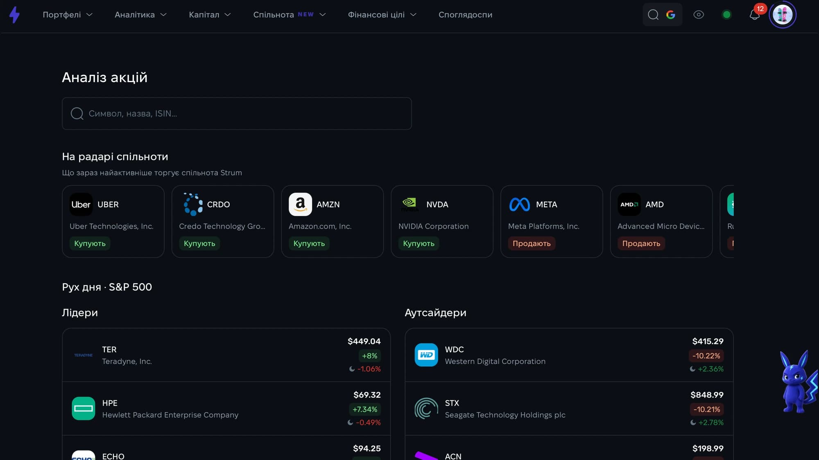Open the search magnifier in top bar
819x460 pixels.
click(653, 15)
